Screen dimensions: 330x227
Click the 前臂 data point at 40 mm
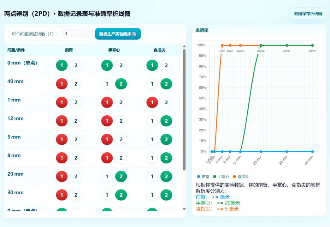pyautogui.click(x=312, y=152)
